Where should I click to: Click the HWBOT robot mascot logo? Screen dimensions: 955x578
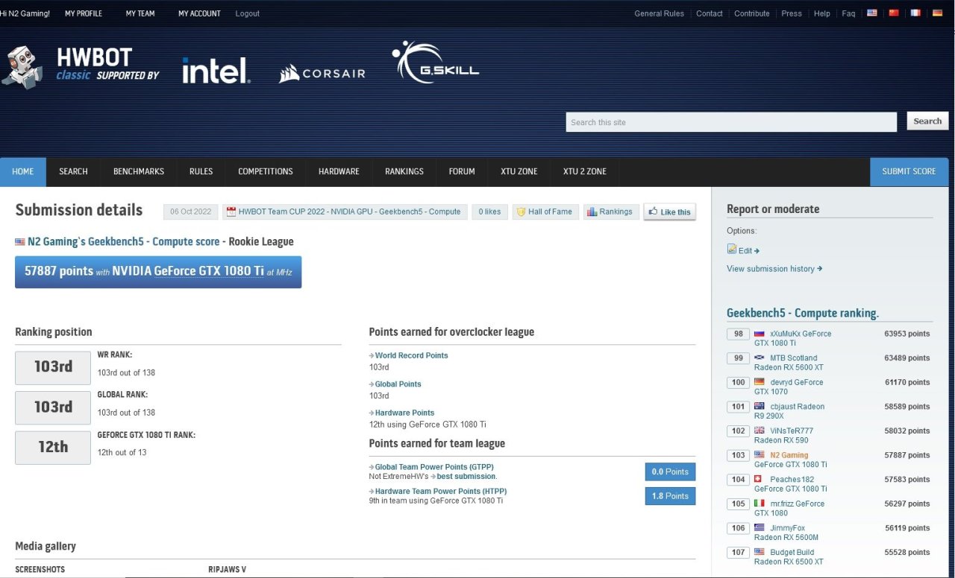[22, 67]
